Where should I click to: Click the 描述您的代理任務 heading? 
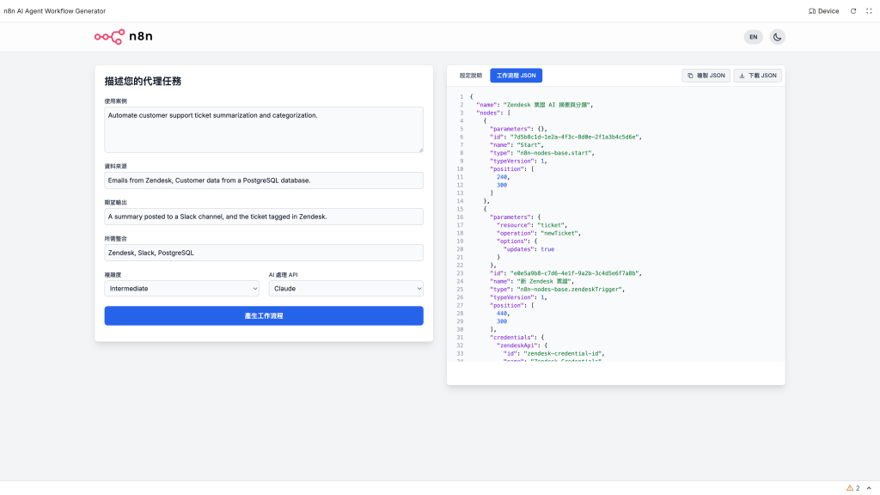[143, 82]
